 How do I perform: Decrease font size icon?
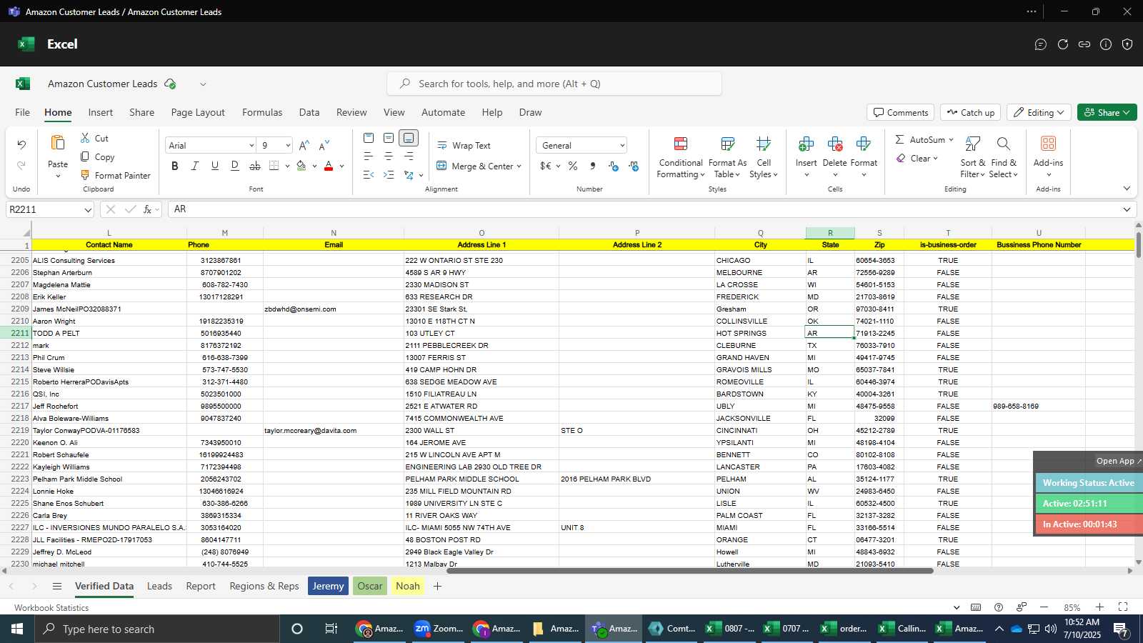click(x=324, y=145)
